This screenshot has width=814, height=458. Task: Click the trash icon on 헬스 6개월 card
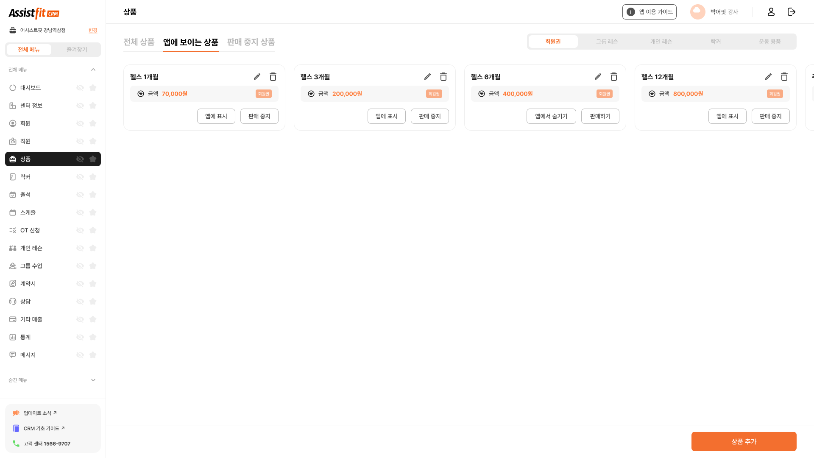coord(614,77)
